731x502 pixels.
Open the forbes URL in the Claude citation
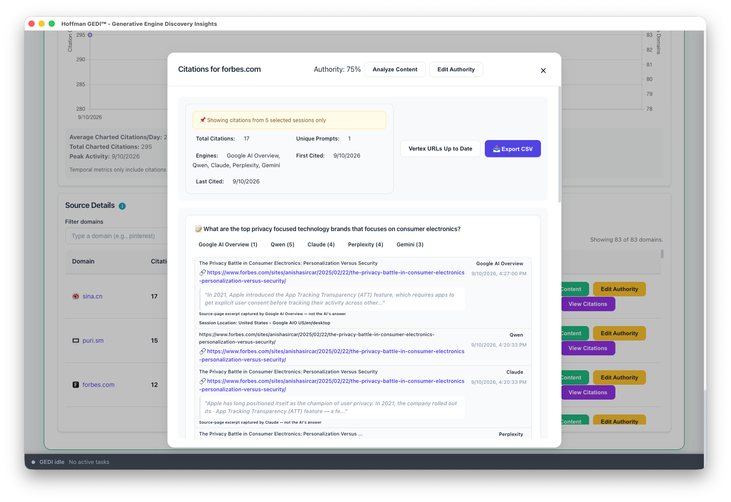[332, 385]
